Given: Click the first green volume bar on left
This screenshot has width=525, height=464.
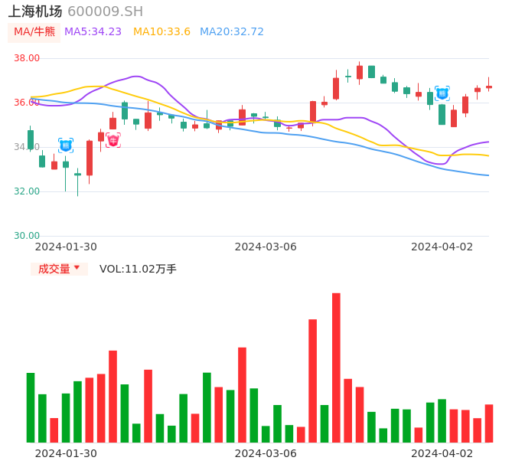Looking at the screenshot, I should tap(31, 407).
